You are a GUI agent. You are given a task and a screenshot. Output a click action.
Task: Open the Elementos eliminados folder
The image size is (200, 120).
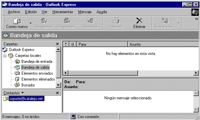point(38,79)
